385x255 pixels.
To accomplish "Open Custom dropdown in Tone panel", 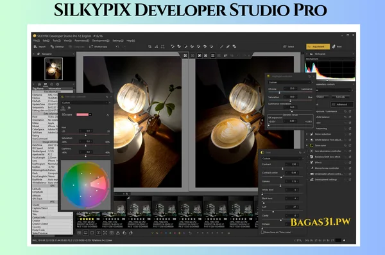I will tap(282, 159).
